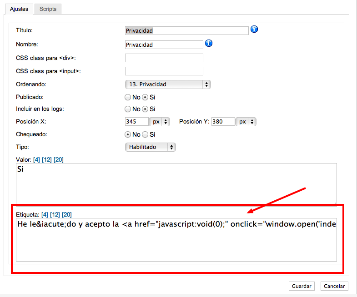Switch to the Scripts tab

pos(48,9)
